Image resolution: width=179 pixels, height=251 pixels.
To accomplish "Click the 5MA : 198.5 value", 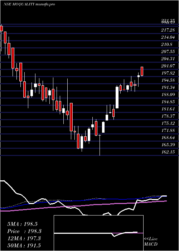I will 22,224.
